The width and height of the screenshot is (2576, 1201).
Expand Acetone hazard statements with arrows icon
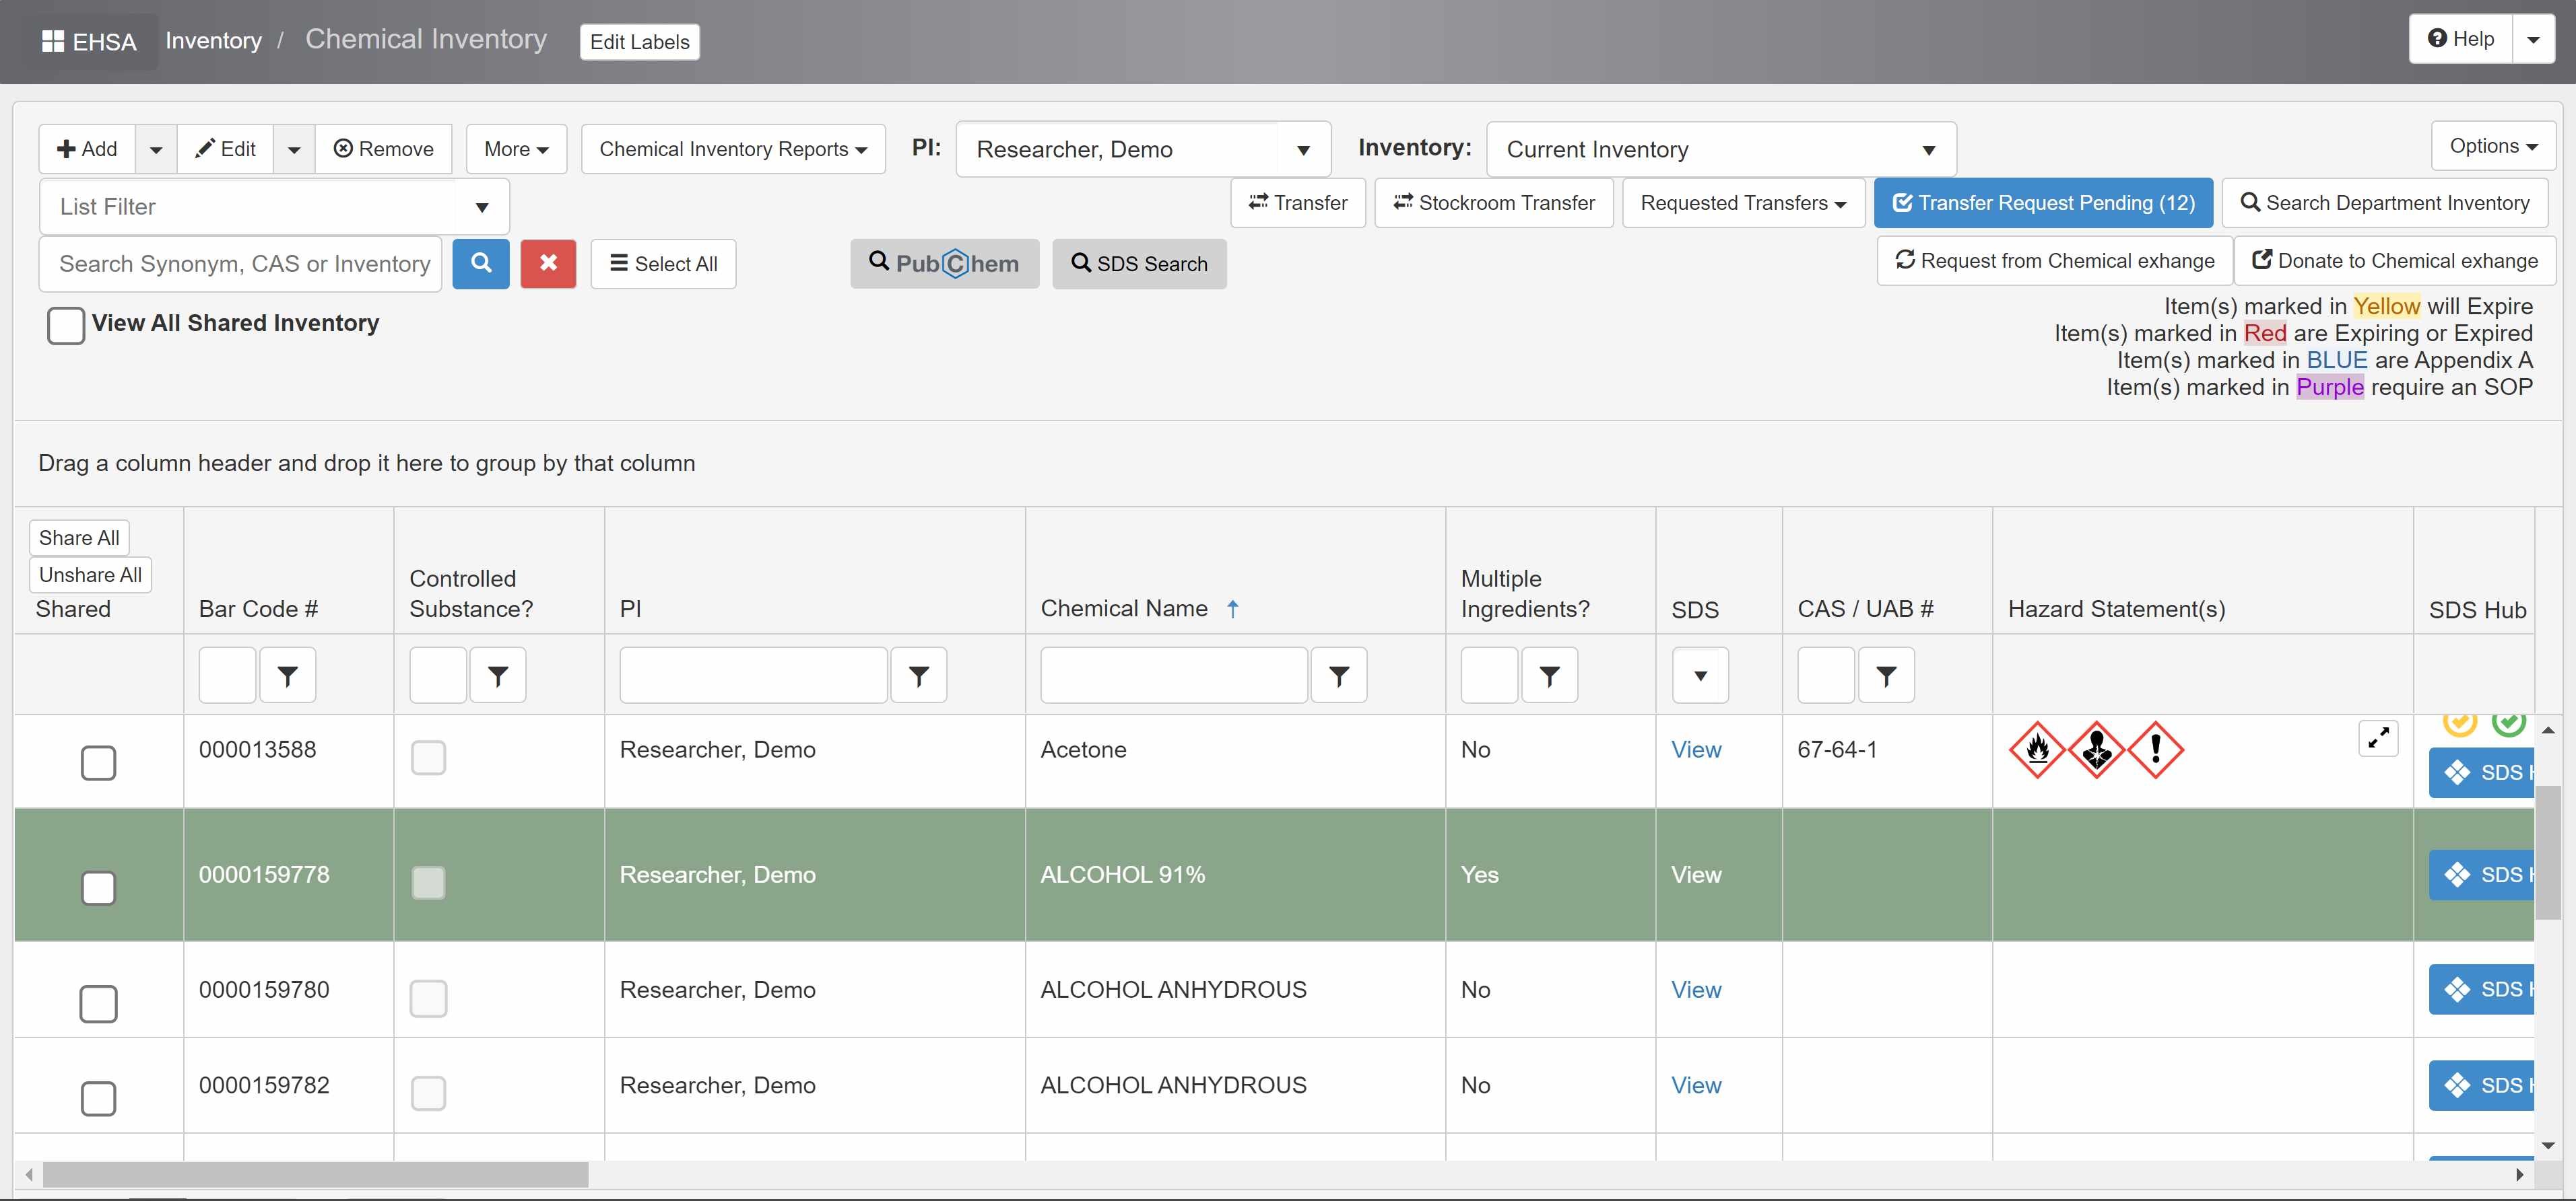coord(2378,738)
